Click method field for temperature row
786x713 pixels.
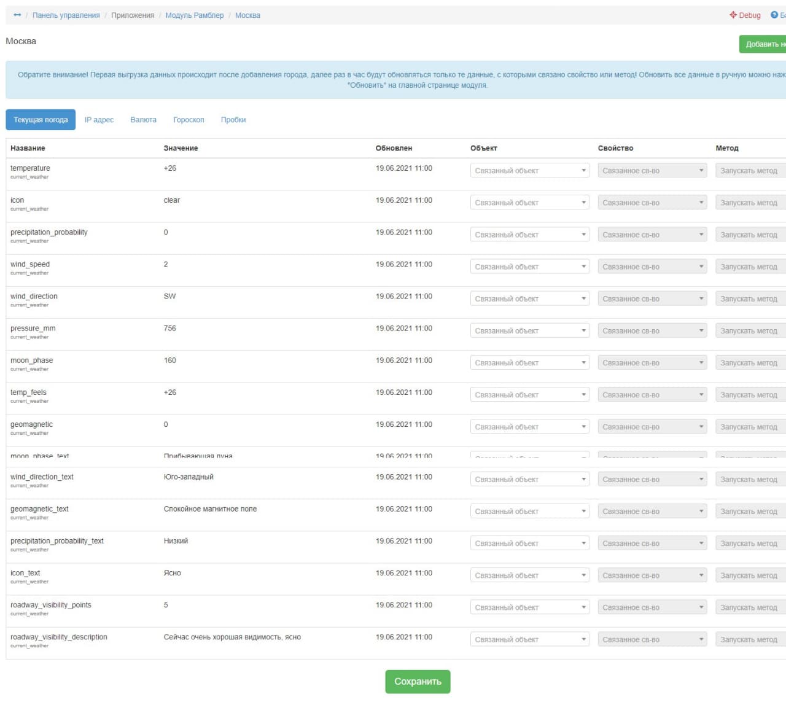point(750,171)
